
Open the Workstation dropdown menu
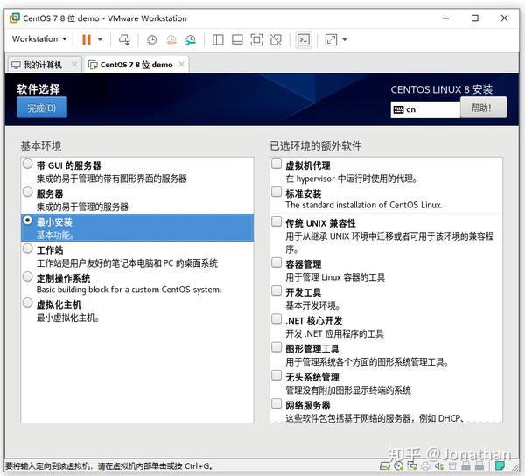(39, 39)
